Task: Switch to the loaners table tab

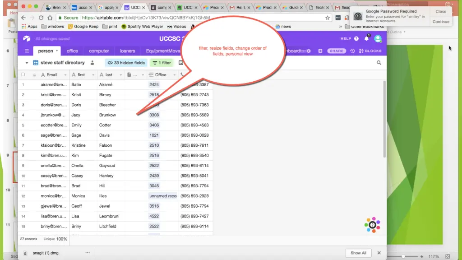Action: click(127, 51)
